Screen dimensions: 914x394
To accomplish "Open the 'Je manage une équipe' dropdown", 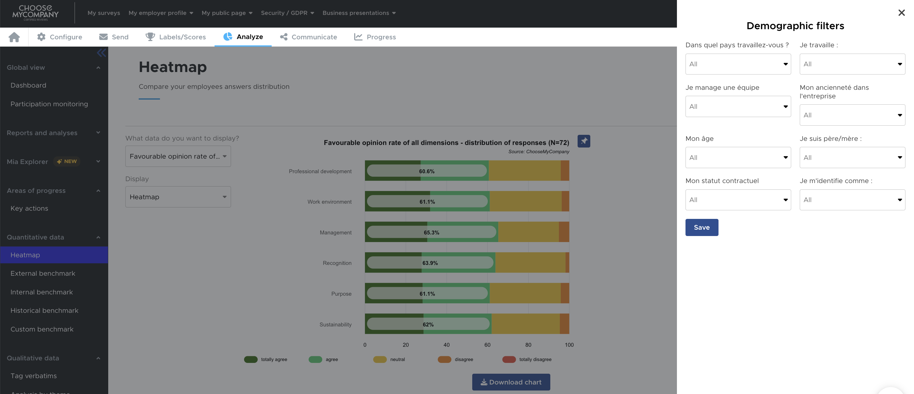I will 738,106.
